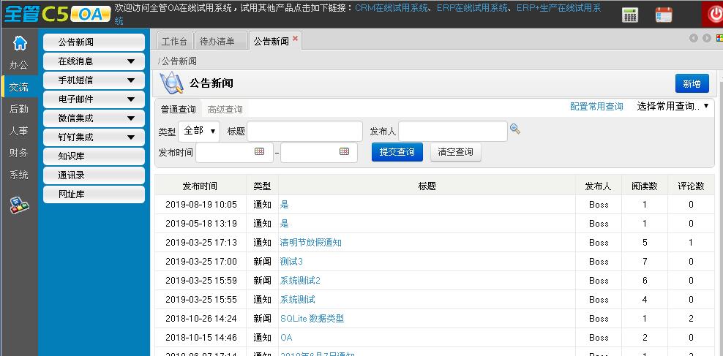Open the 配置常用查询 link
The height and width of the screenshot is (356, 723).
(x=596, y=107)
